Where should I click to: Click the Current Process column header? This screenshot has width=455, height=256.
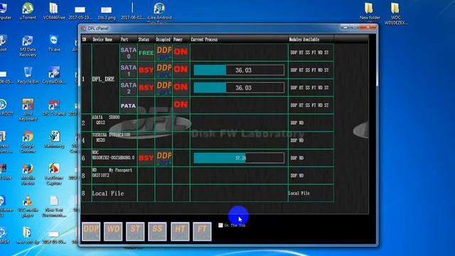(x=204, y=40)
